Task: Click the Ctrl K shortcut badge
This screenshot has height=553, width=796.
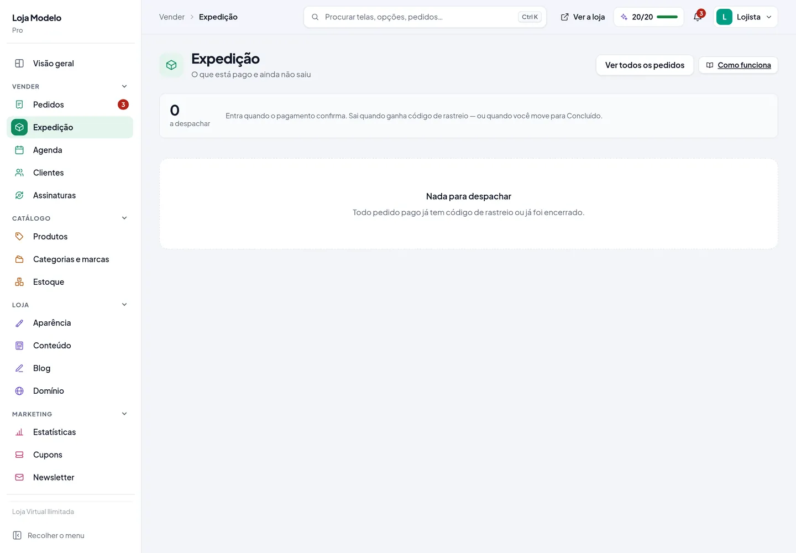Action: pos(530,17)
